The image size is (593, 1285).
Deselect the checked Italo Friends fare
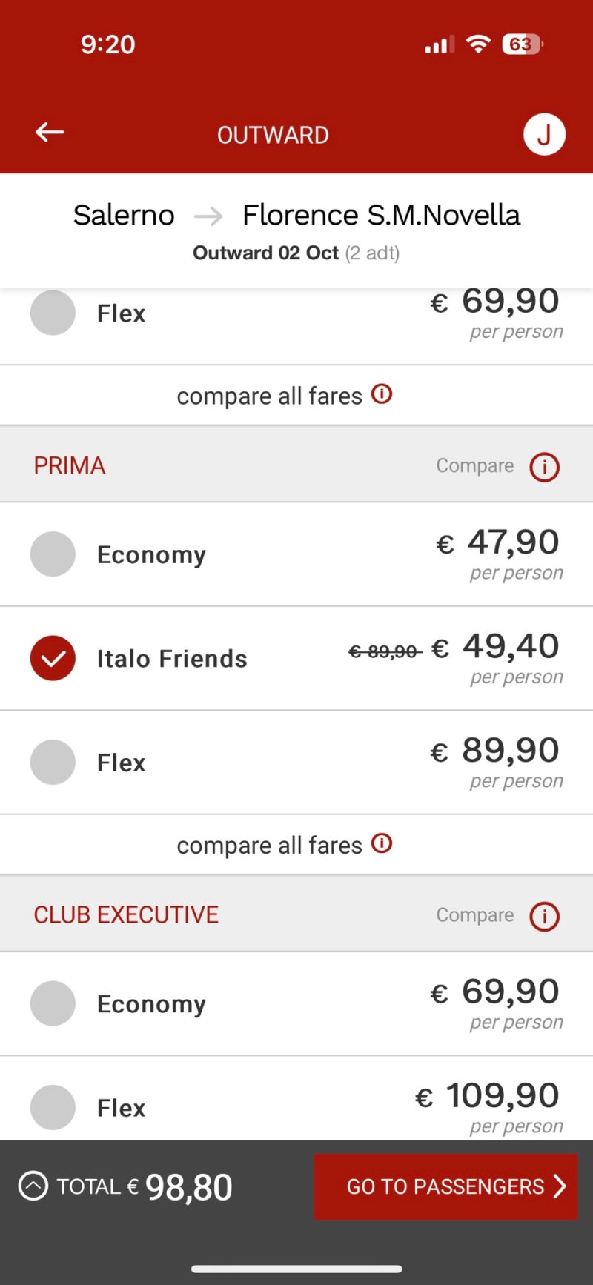coord(53,658)
